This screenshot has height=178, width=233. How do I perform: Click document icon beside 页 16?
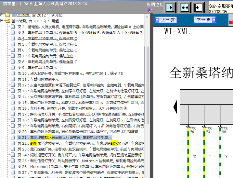(x=13, y=108)
